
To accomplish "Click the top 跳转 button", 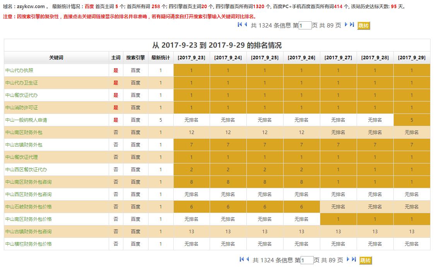I will pyautogui.click(x=364, y=26).
